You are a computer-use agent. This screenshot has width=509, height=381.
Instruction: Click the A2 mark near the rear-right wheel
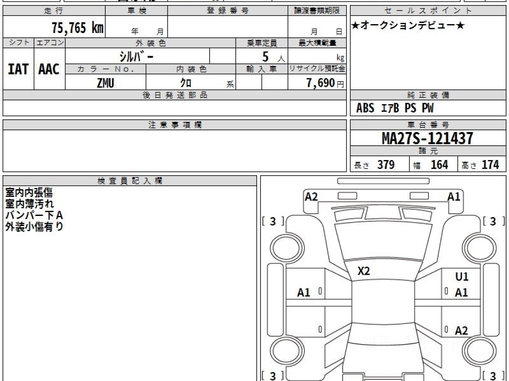[x=461, y=331]
